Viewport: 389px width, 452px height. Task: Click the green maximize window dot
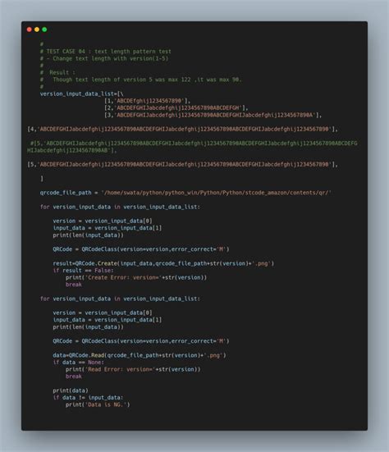(x=44, y=30)
